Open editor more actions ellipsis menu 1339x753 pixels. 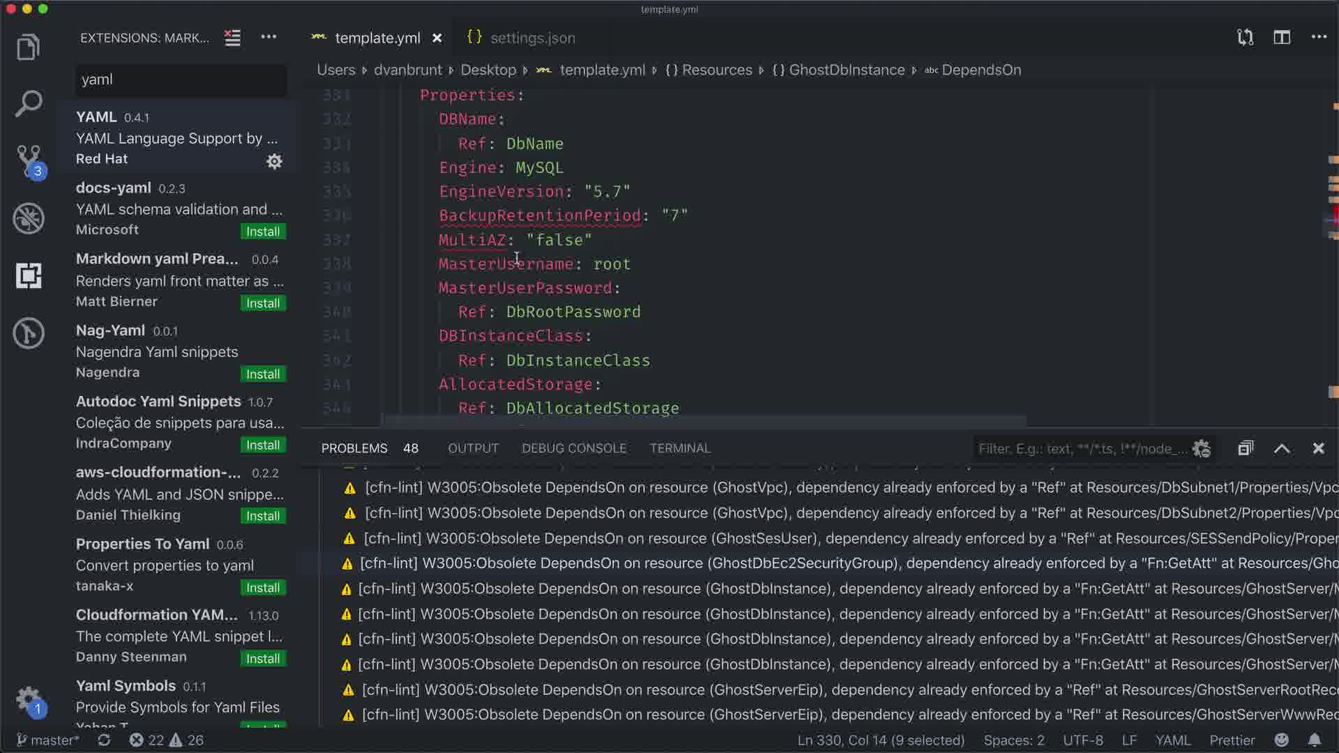pyautogui.click(x=1318, y=38)
